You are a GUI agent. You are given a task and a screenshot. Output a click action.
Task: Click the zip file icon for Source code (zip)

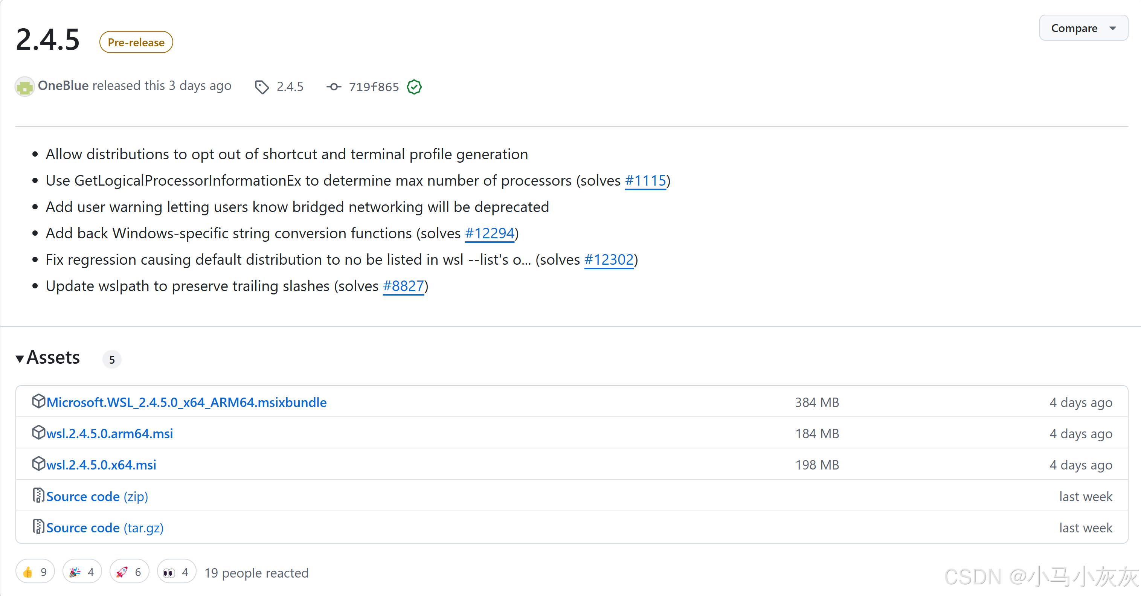pos(38,495)
